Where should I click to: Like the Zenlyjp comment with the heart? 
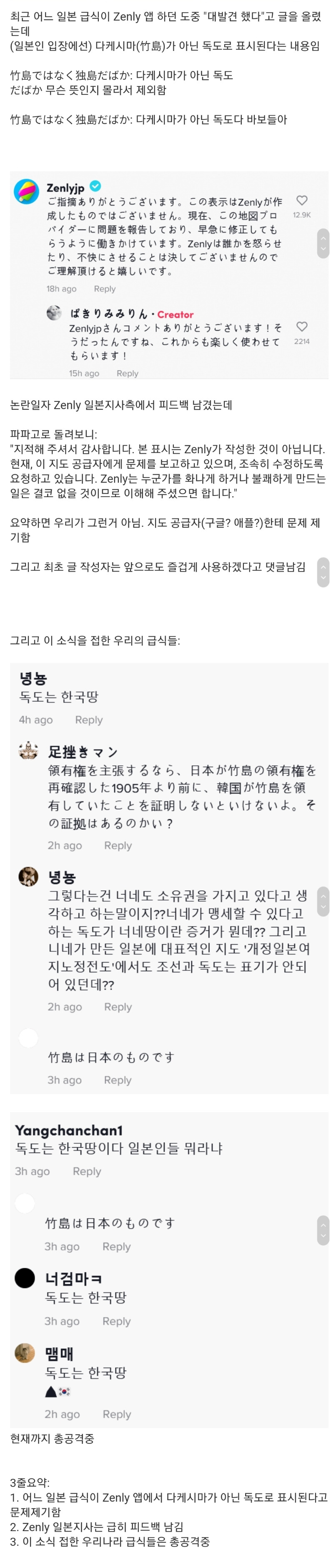point(302,200)
